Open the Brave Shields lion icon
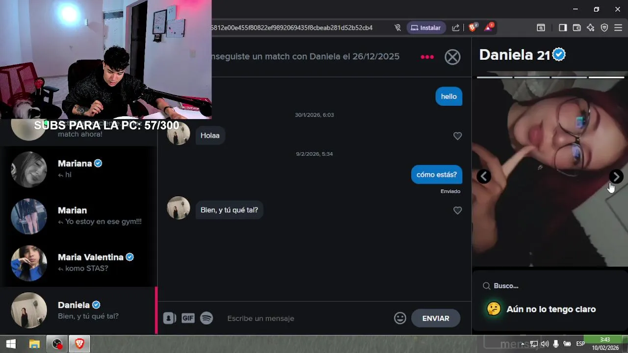 [473, 28]
